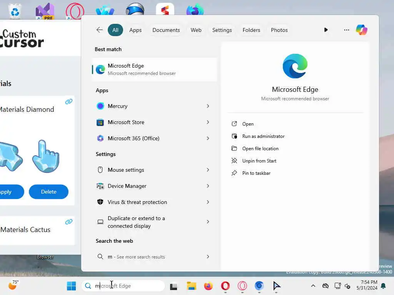Choose Run as administrator
This screenshot has height=295, width=394.
263,136
